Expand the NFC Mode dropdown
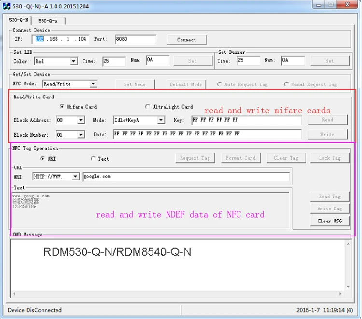The width and height of the screenshot is (362, 319). tap(93, 84)
